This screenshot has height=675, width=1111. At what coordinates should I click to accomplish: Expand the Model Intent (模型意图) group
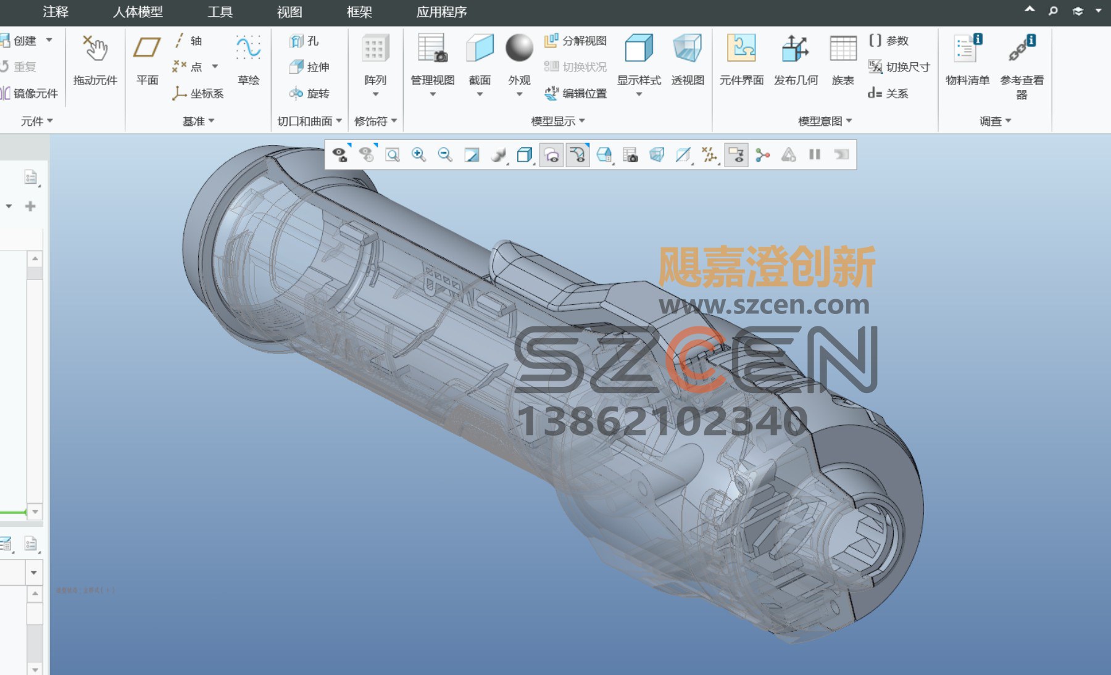click(825, 122)
